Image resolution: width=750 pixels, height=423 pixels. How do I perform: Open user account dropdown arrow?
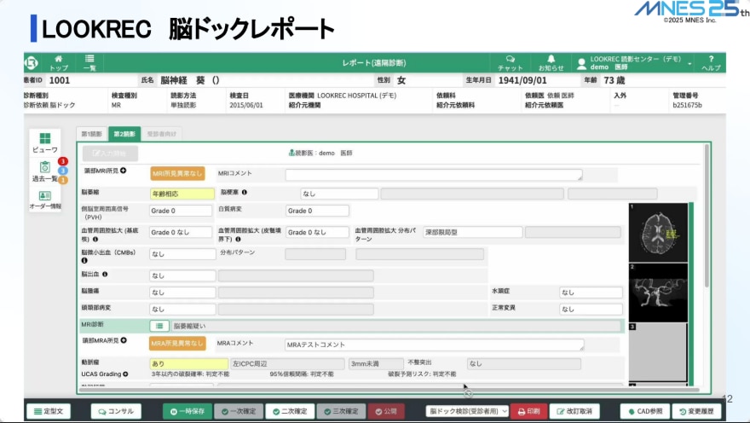coord(689,64)
